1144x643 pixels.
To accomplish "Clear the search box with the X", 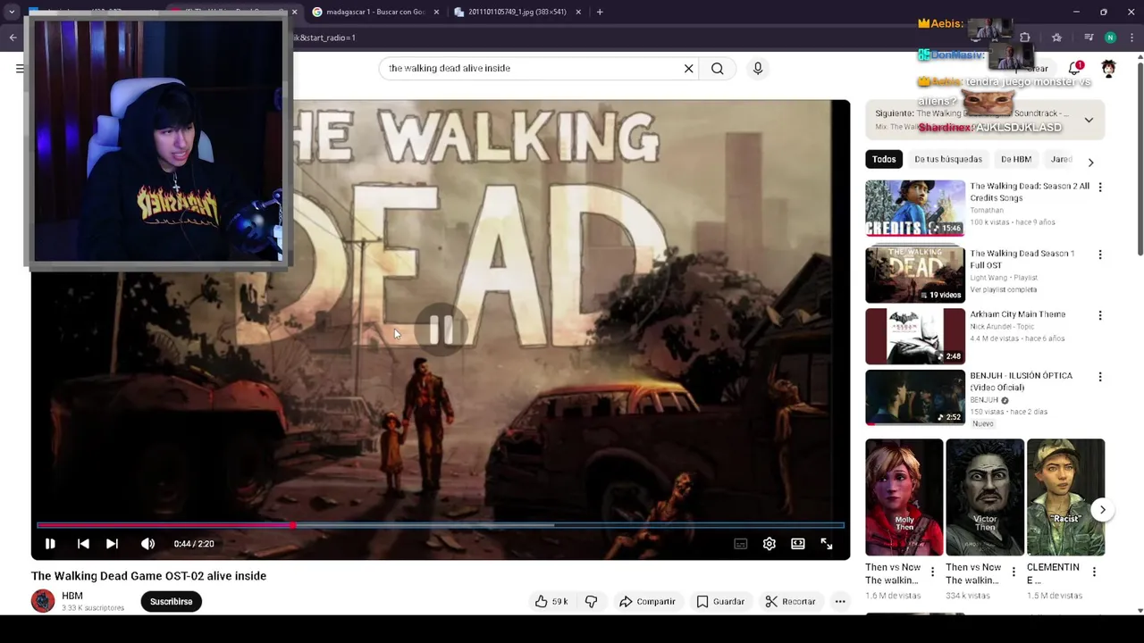I will (689, 68).
